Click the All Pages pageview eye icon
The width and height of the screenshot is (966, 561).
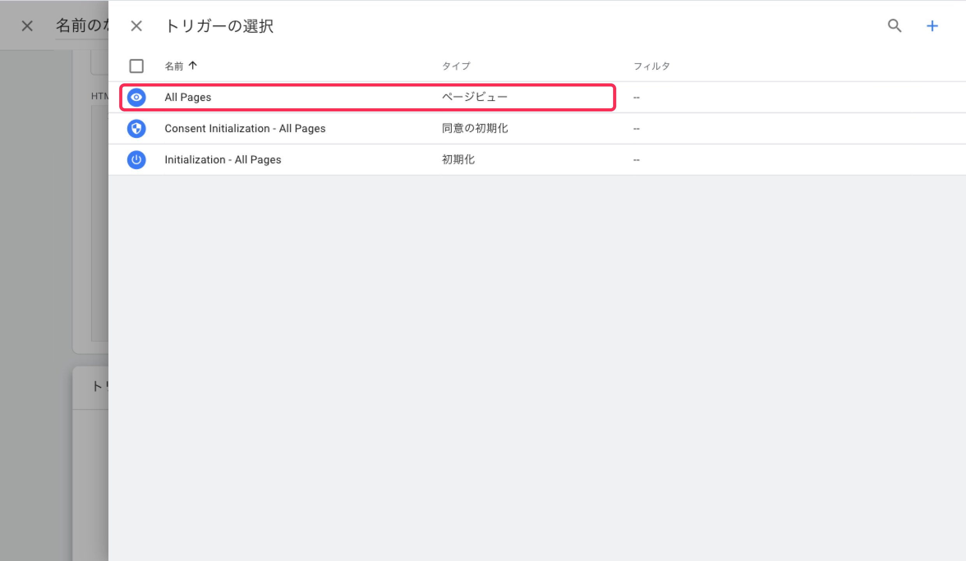(136, 97)
